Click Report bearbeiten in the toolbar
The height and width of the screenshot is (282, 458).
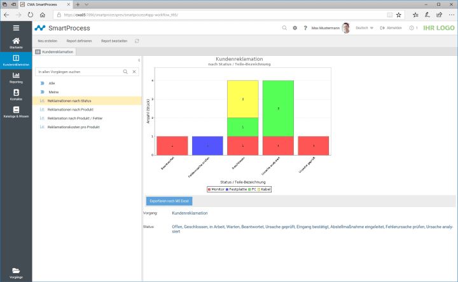(x=114, y=41)
